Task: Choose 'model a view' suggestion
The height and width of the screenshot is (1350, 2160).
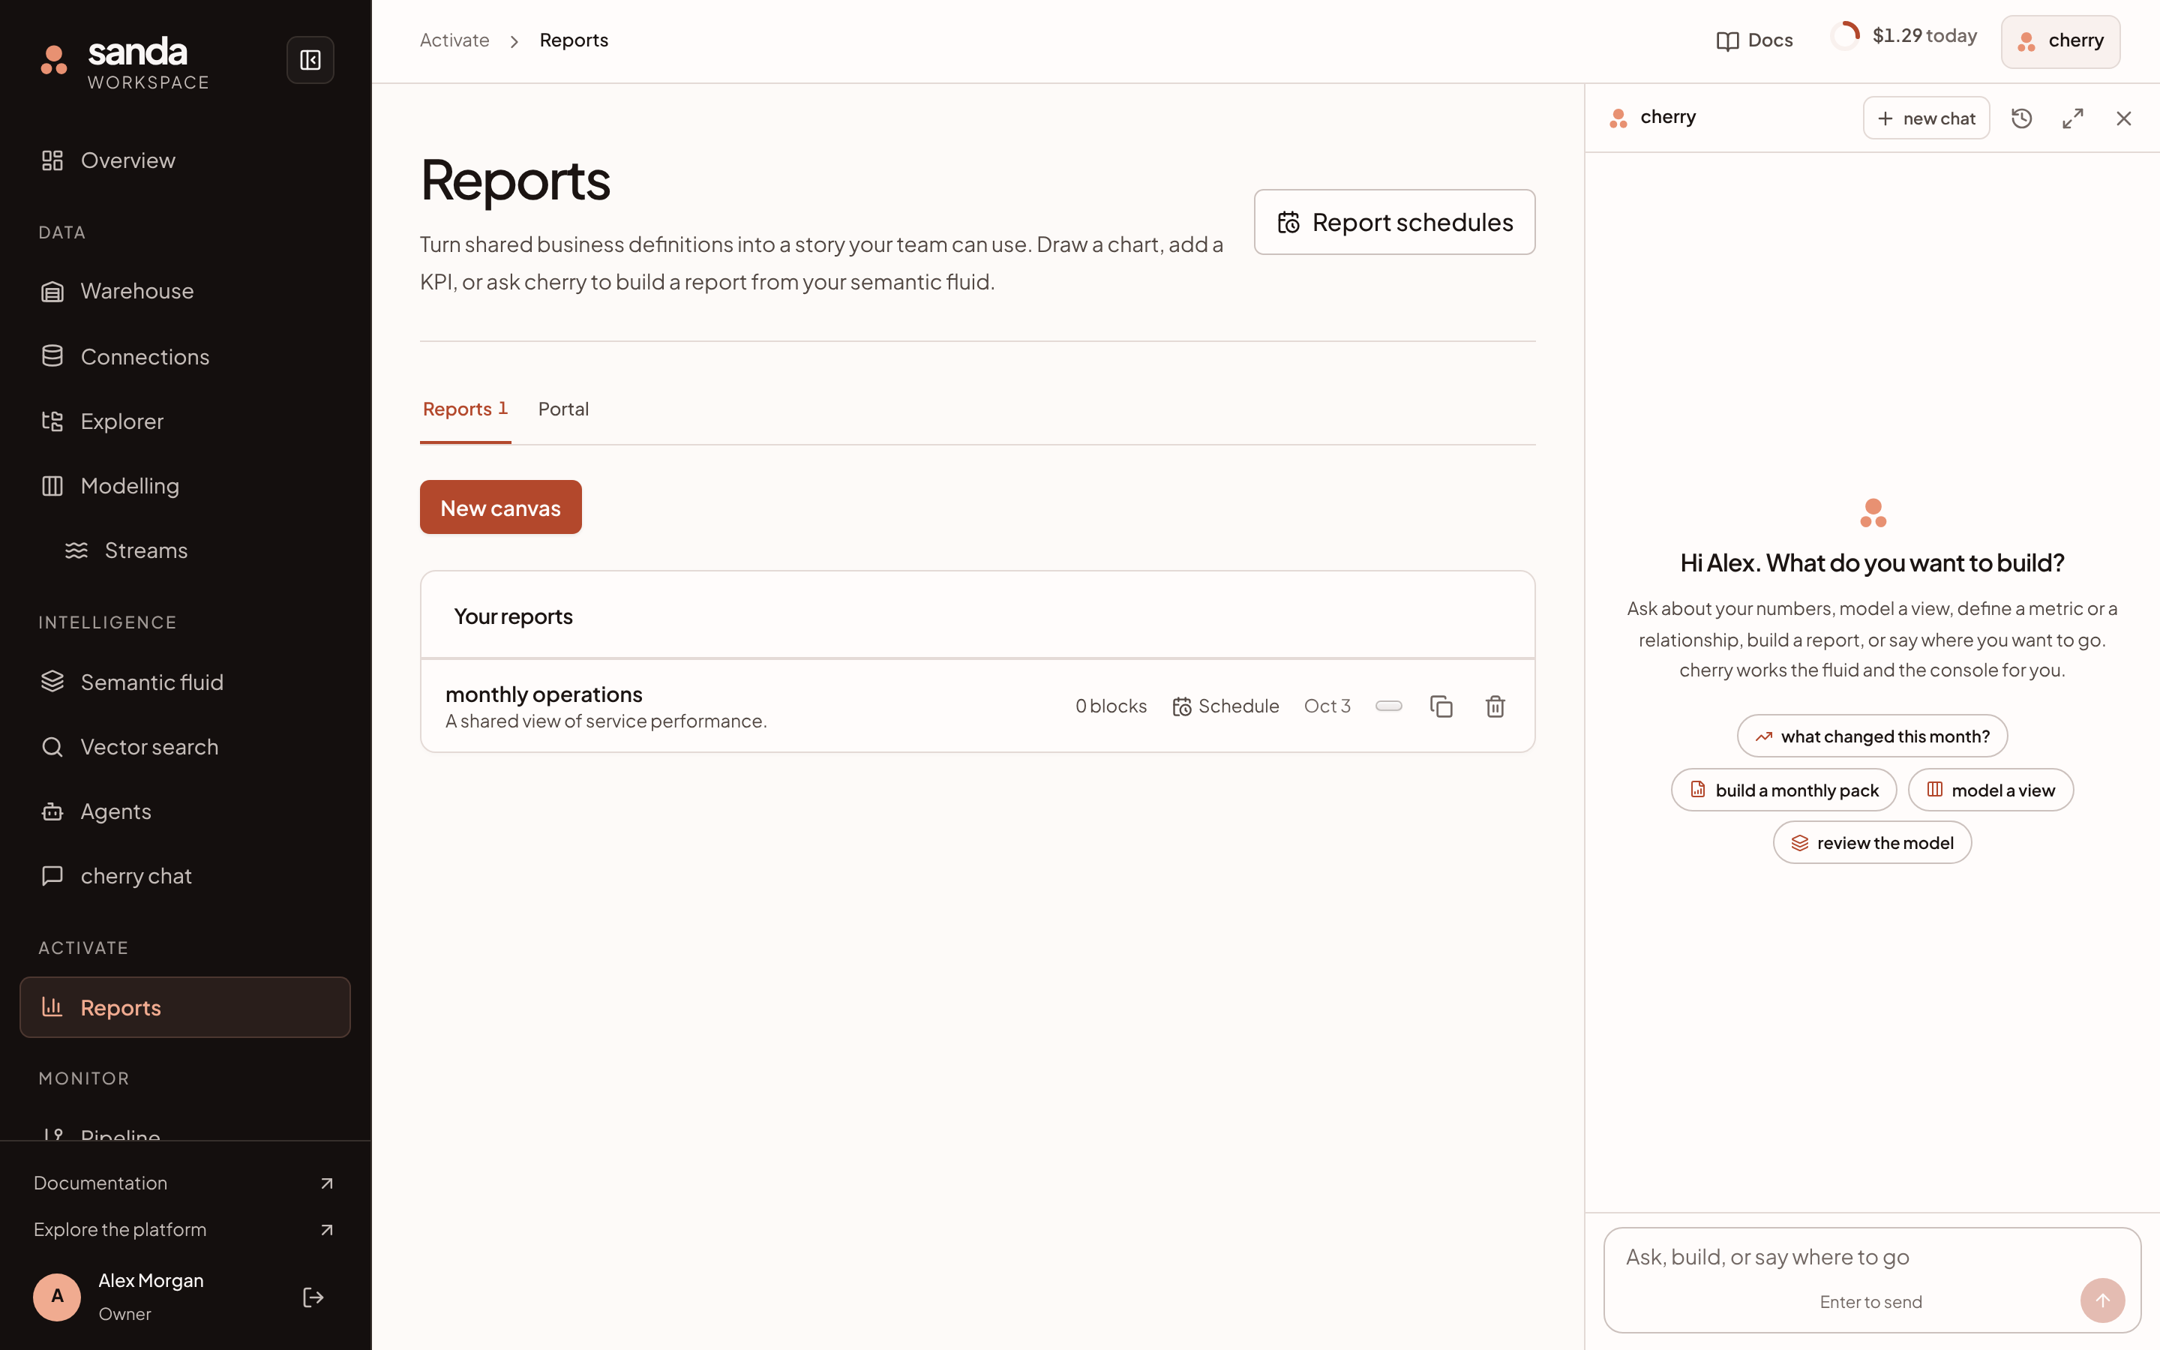Action: (x=1990, y=790)
